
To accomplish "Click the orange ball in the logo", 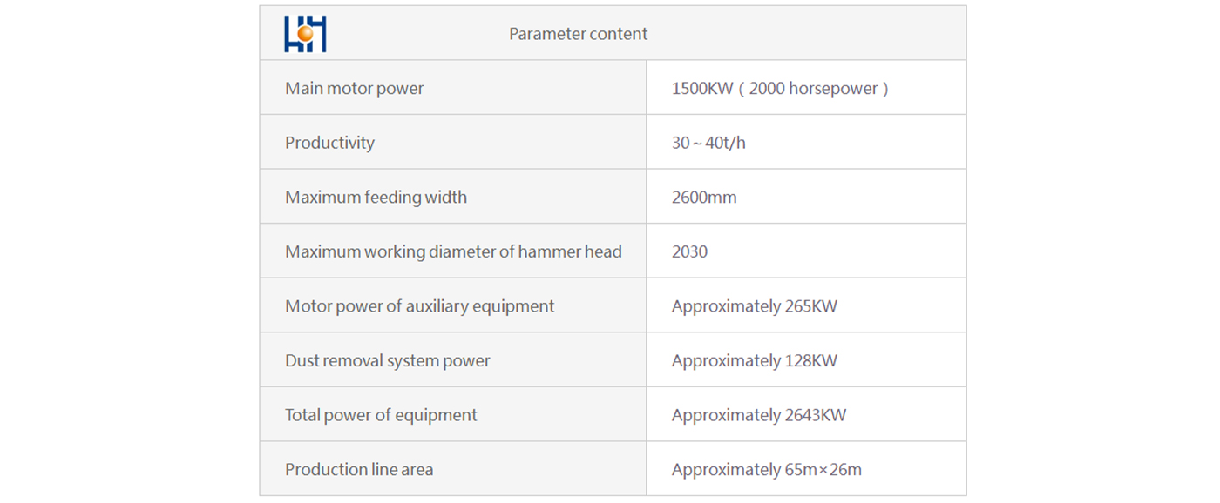I will coord(305,34).
